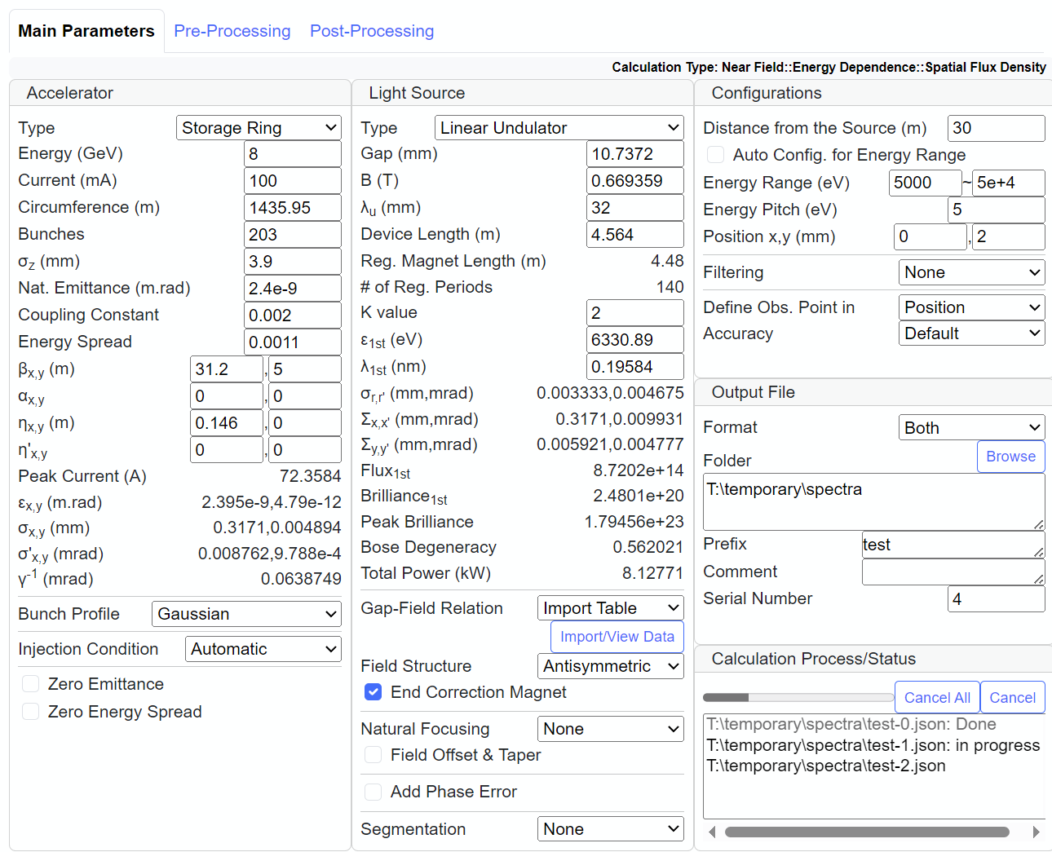Uncheck End Correction Magnet

[373, 692]
